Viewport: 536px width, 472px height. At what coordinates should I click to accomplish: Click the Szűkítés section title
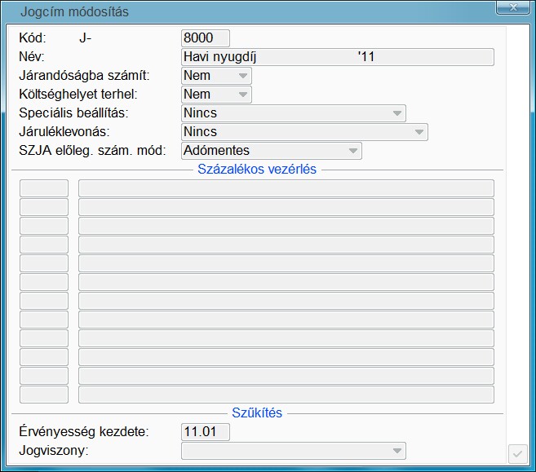[257, 413]
